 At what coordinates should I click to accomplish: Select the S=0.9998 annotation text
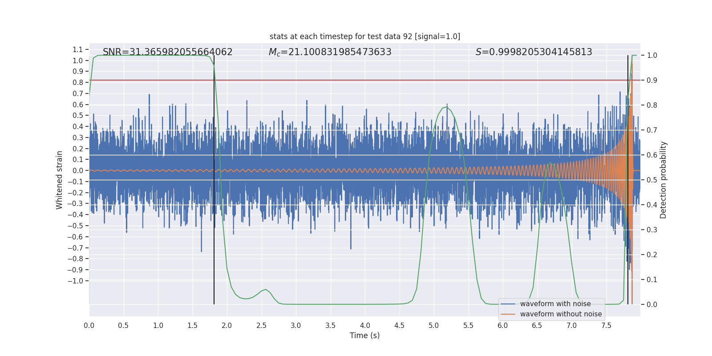(534, 52)
